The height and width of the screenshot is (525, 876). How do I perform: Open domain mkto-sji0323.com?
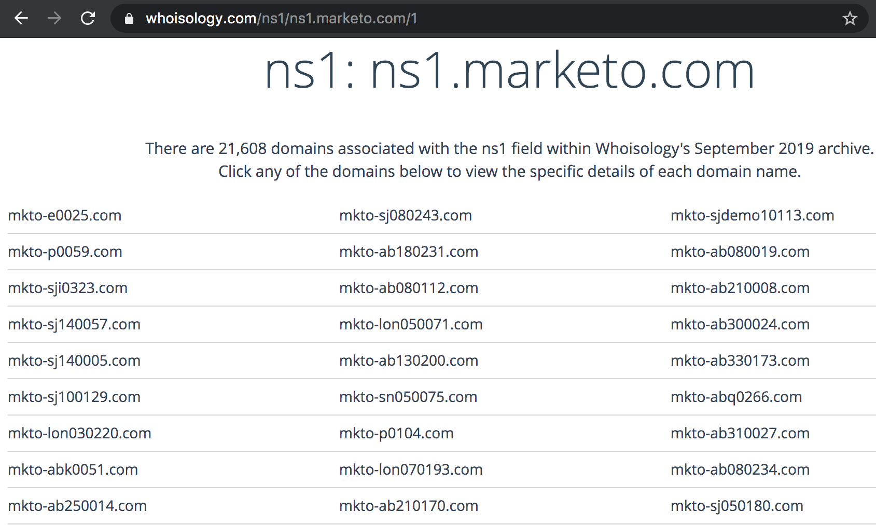coord(68,288)
